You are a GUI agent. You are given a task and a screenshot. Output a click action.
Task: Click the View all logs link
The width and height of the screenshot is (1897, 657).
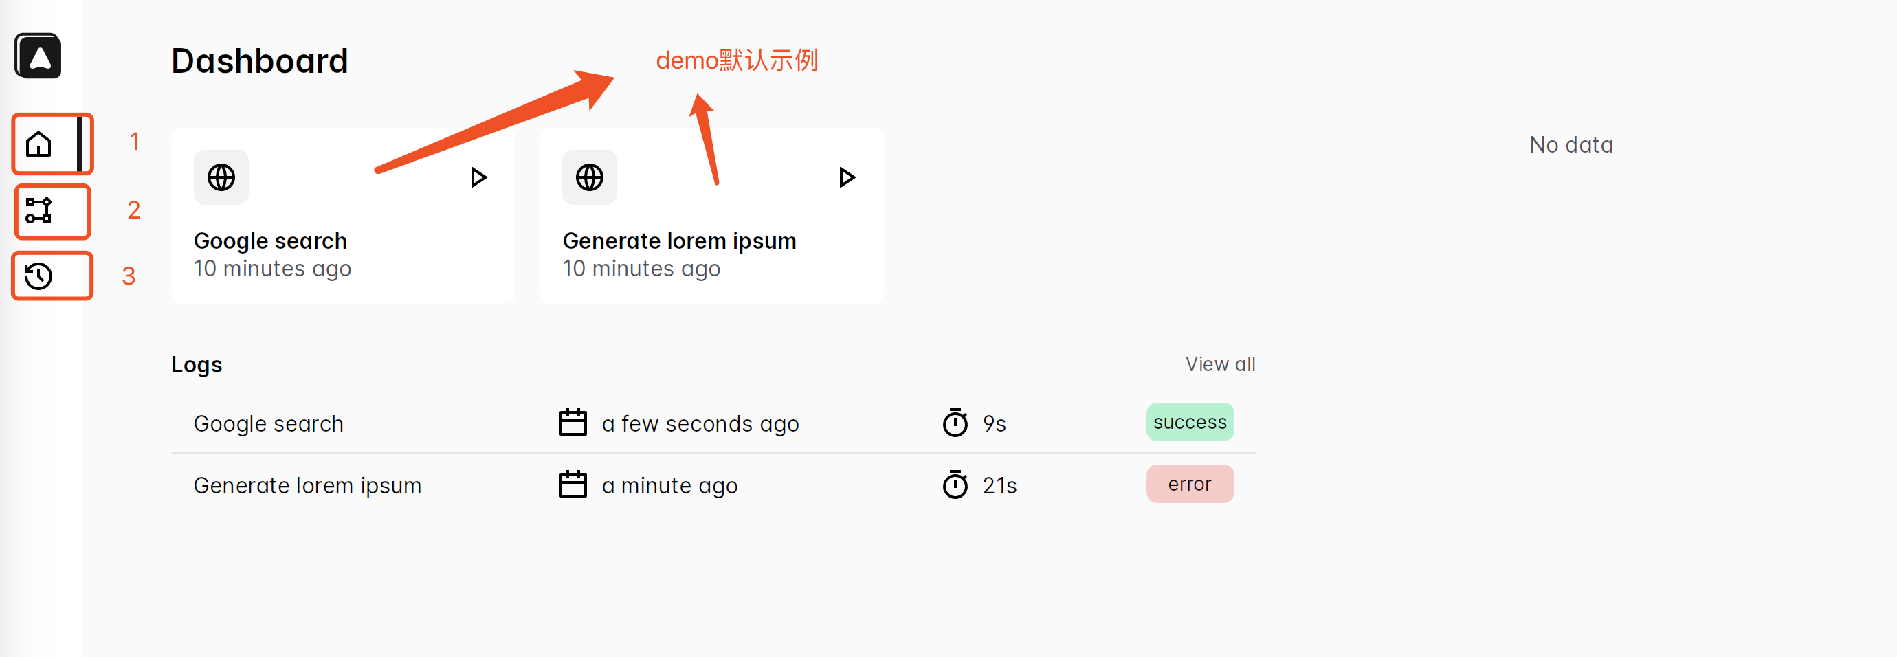[x=1220, y=364]
